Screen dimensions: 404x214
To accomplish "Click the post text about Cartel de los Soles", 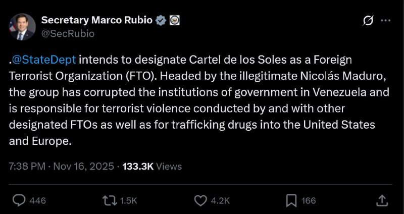I will [192, 101].
